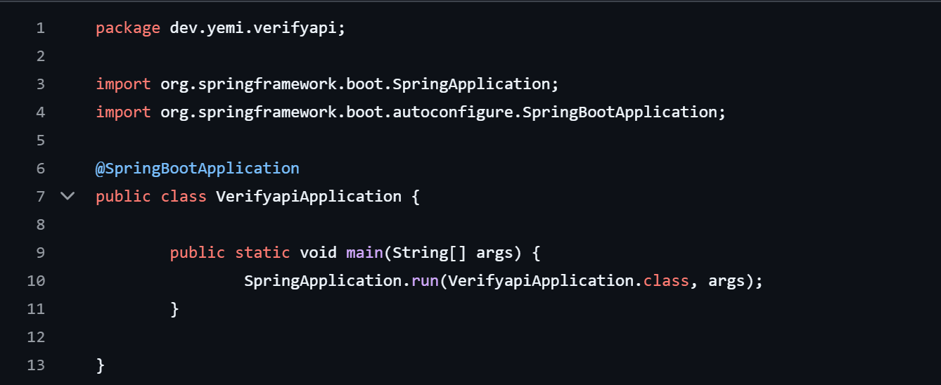Click dev.yemi.verifyapi package name
Image resolution: width=941 pixels, height=385 pixels.
(x=253, y=28)
